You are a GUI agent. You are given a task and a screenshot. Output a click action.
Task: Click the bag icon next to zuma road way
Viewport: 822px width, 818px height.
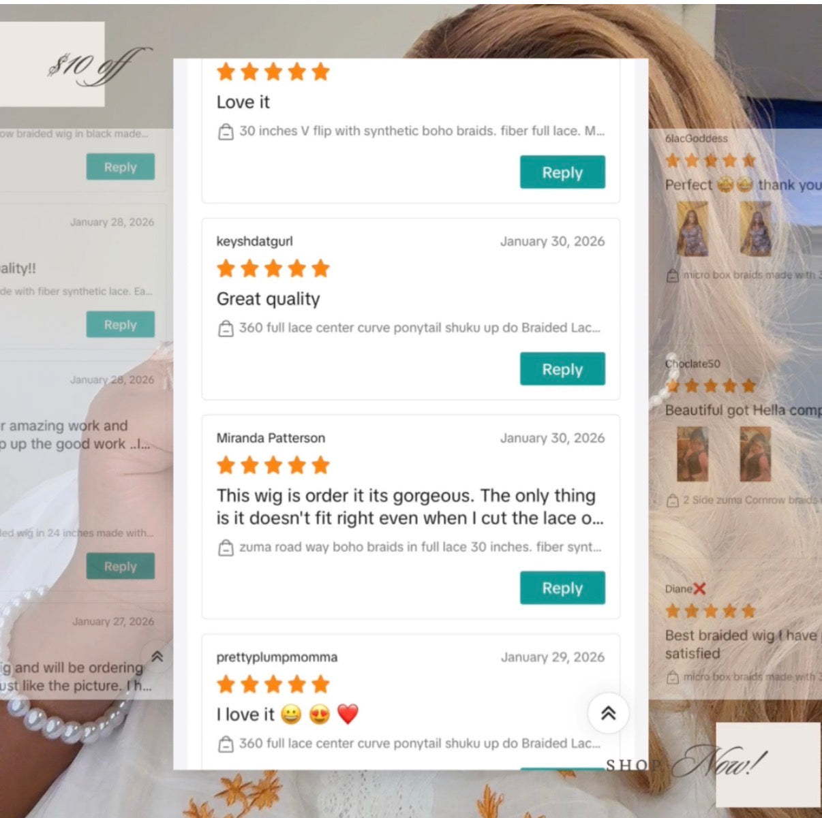[226, 548]
